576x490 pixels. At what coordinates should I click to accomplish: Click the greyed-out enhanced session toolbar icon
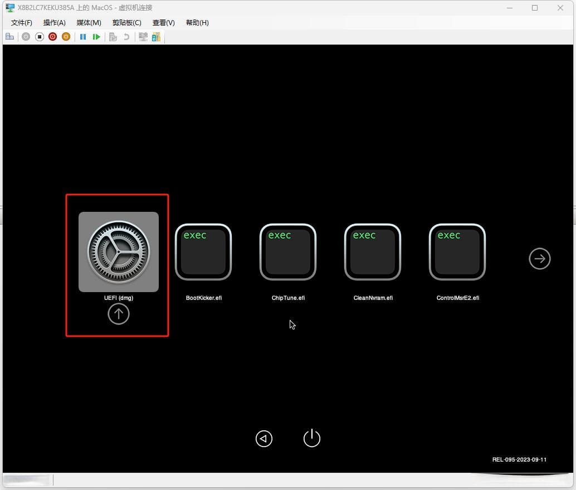[143, 37]
